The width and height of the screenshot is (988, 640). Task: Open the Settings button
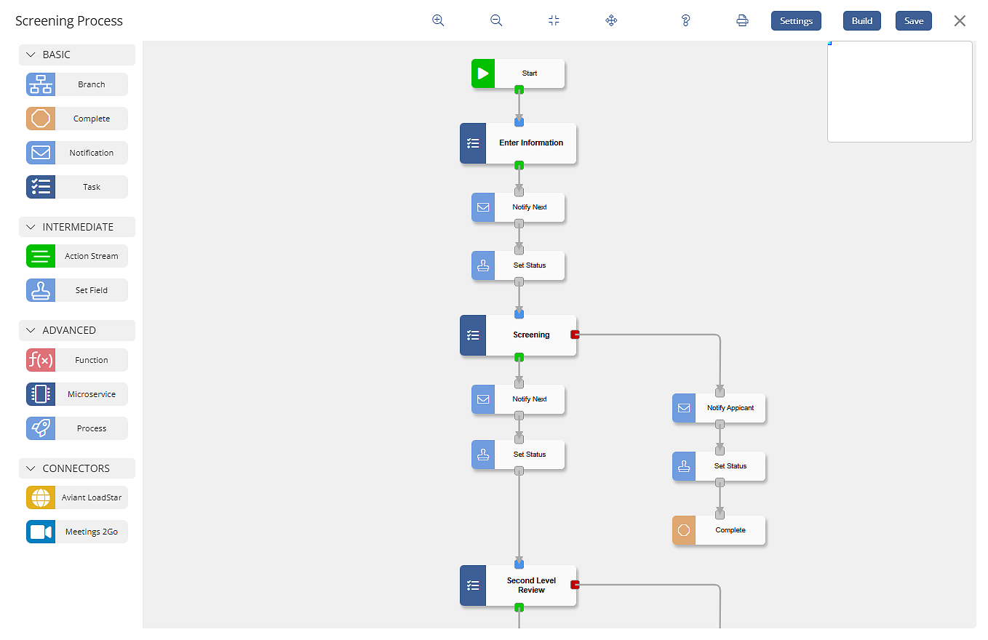coord(796,21)
